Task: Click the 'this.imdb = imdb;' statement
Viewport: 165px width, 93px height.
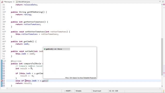Action: click(25, 54)
